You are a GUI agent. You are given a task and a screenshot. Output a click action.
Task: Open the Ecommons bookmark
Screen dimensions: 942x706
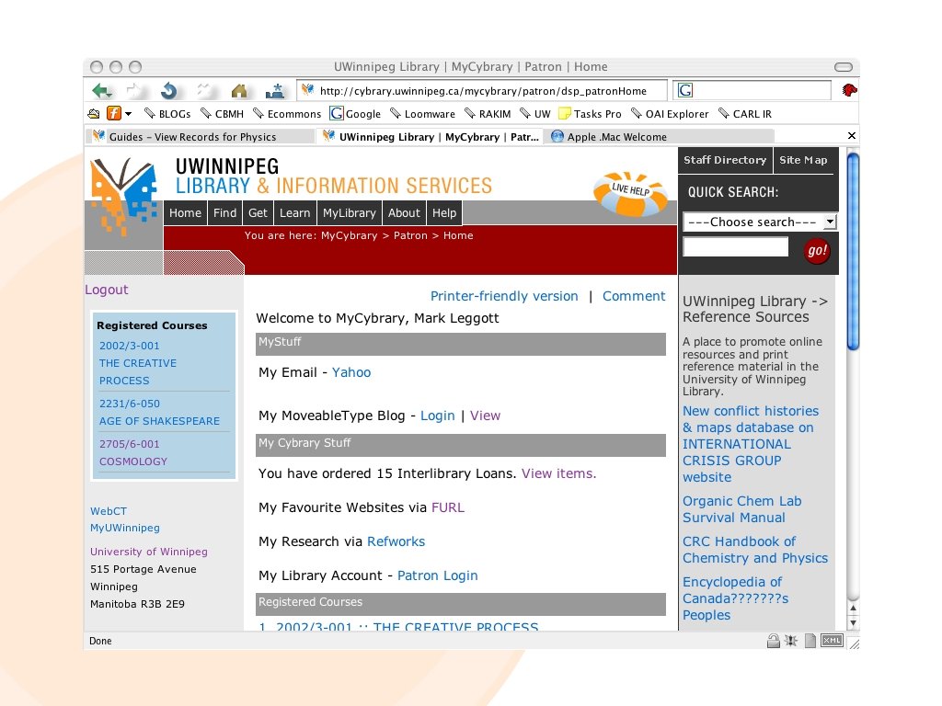(x=287, y=114)
